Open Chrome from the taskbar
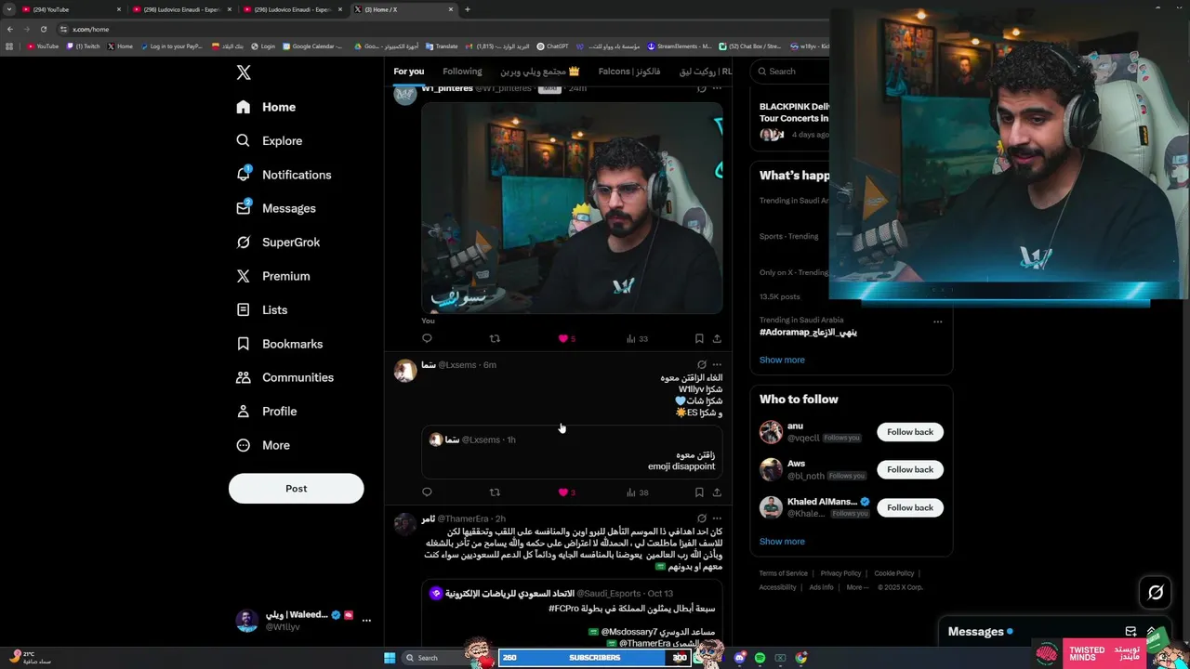Screen dimensions: 1190x669 pyautogui.click(x=801, y=658)
